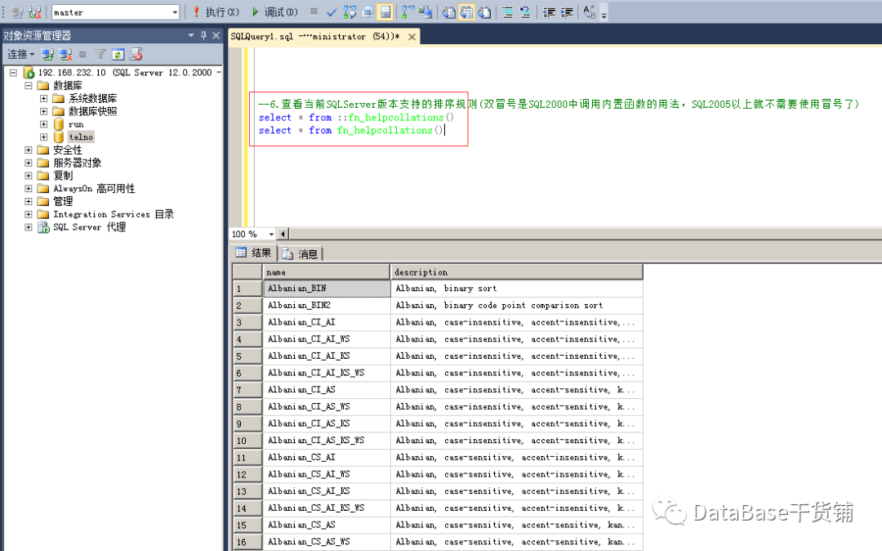The height and width of the screenshot is (551, 882).
Task: Click Disconnect Object Explorer icon
Action: [66, 54]
